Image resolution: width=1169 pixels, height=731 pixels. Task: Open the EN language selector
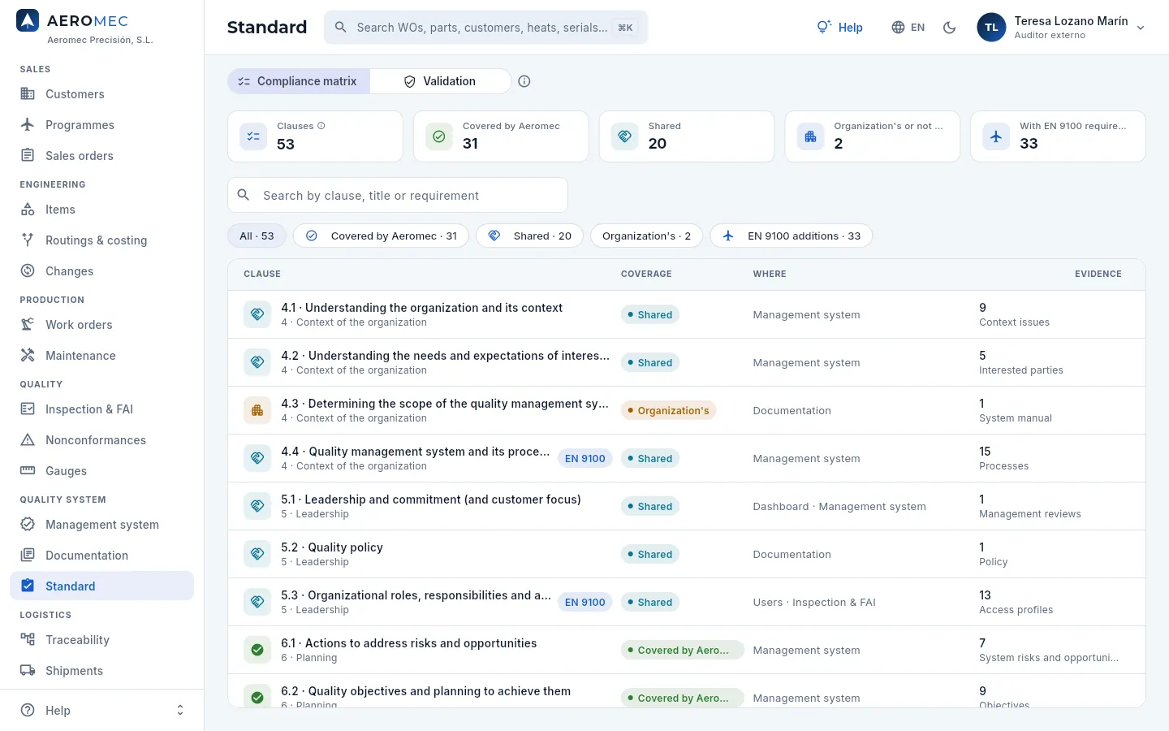(908, 28)
